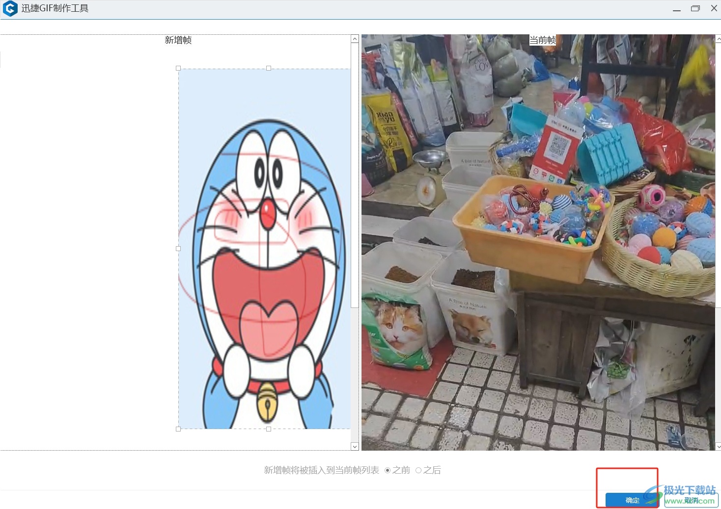Click left-middle resize handle of Doraemon image
Image resolution: width=721 pixels, height=509 pixels.
tap(178, 249)
